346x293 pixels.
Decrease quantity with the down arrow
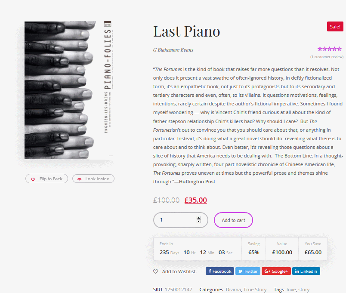coord(198,221)
